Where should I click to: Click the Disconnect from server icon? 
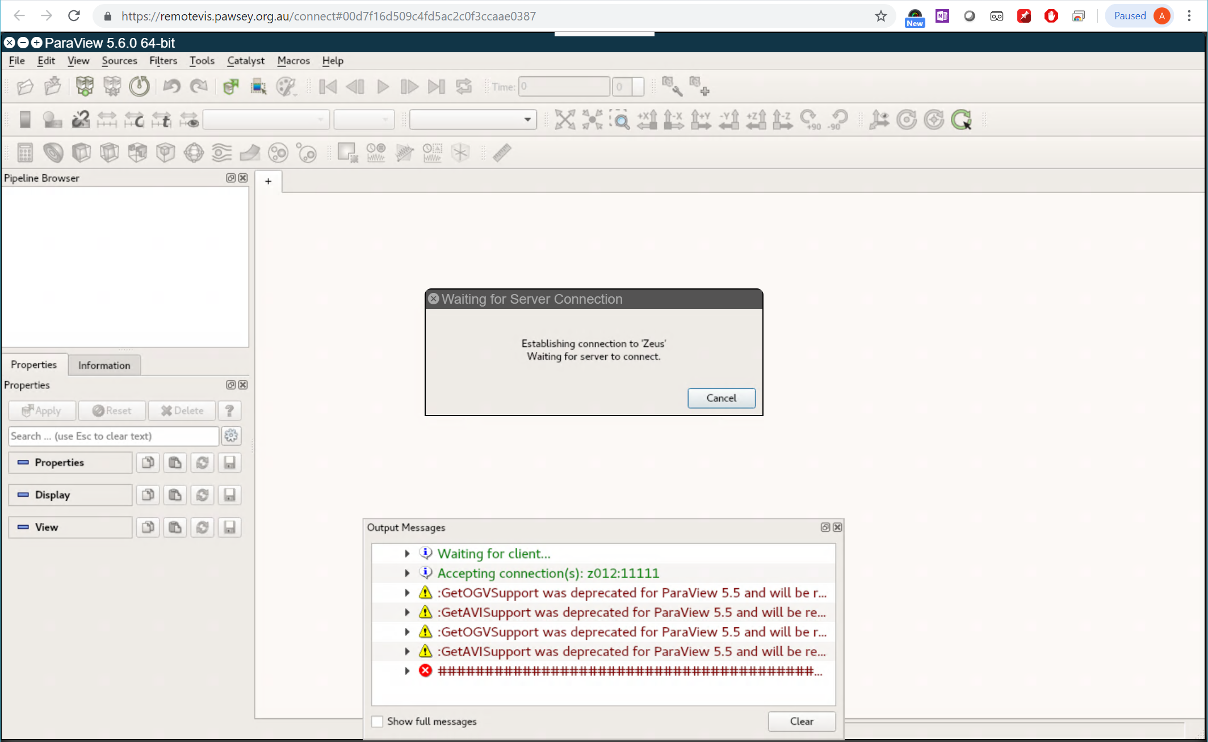(x=112, y=86)
